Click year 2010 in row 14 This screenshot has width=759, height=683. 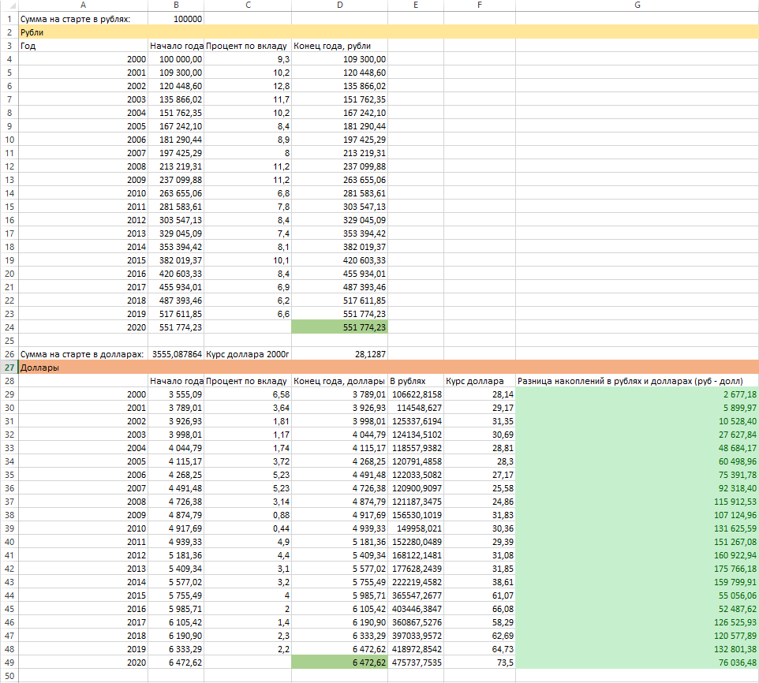point(83,193)
